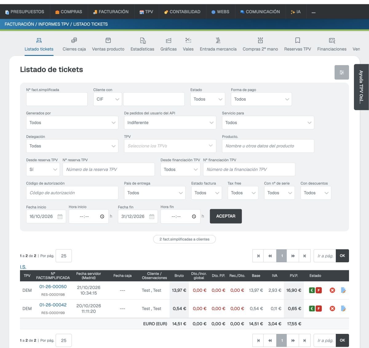Focus Nº fact.simplificada input field
This screenshot has width=369, height=348.
tap(57, 99)
